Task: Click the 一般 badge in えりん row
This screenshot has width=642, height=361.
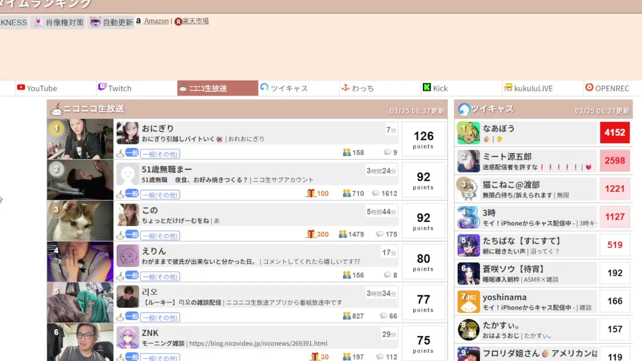Action: [132, 275]
